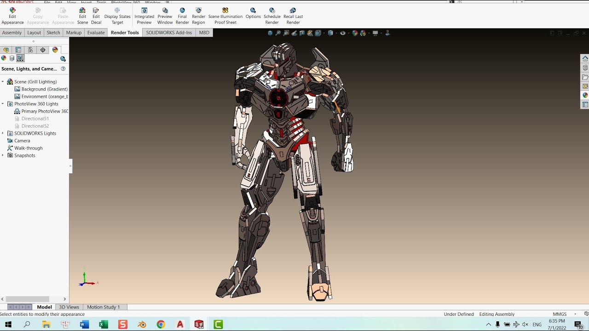Open render Options

[253, 13]
